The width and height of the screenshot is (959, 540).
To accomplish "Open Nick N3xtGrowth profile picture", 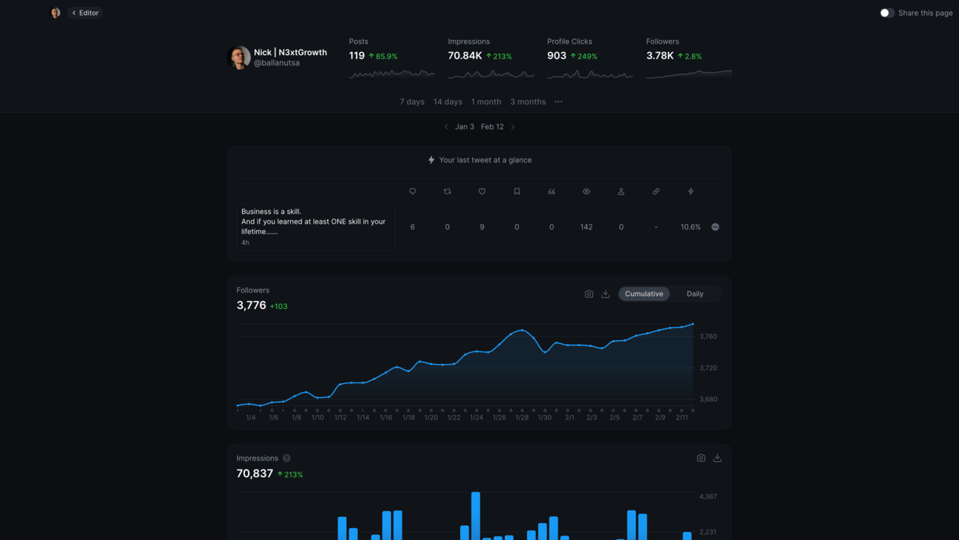I will tap(238, 57).
